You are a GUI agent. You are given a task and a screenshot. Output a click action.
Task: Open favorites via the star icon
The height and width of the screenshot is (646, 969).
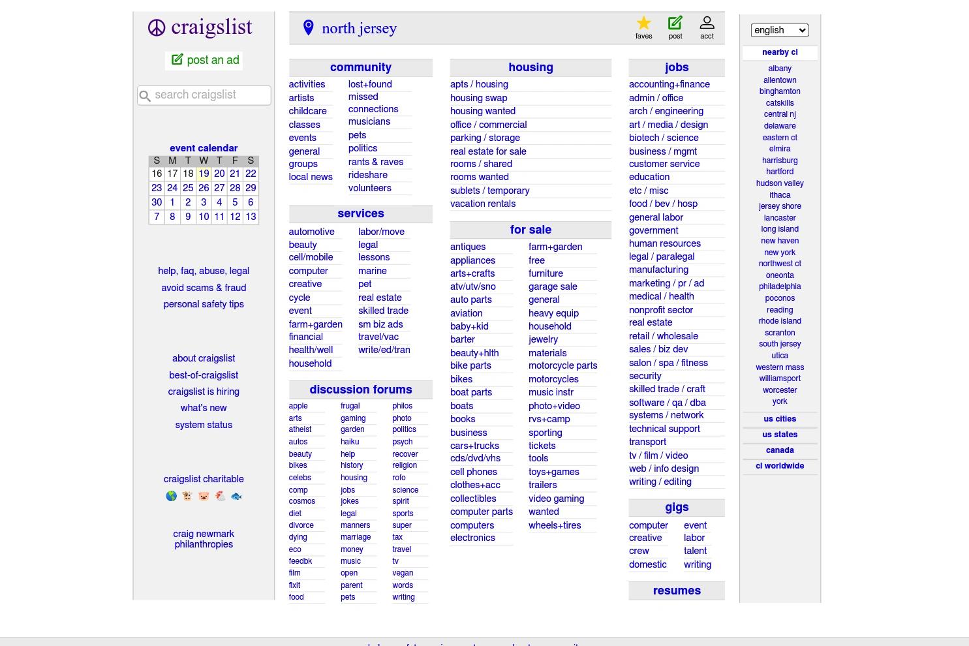click(643, 23)
